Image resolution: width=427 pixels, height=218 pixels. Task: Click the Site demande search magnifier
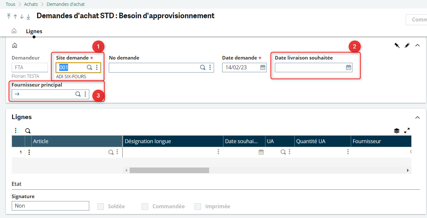(89, 68)
